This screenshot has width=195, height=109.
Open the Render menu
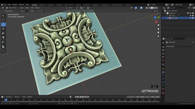(x=15, y=5)
